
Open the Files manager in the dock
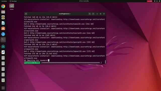(3, 12)
